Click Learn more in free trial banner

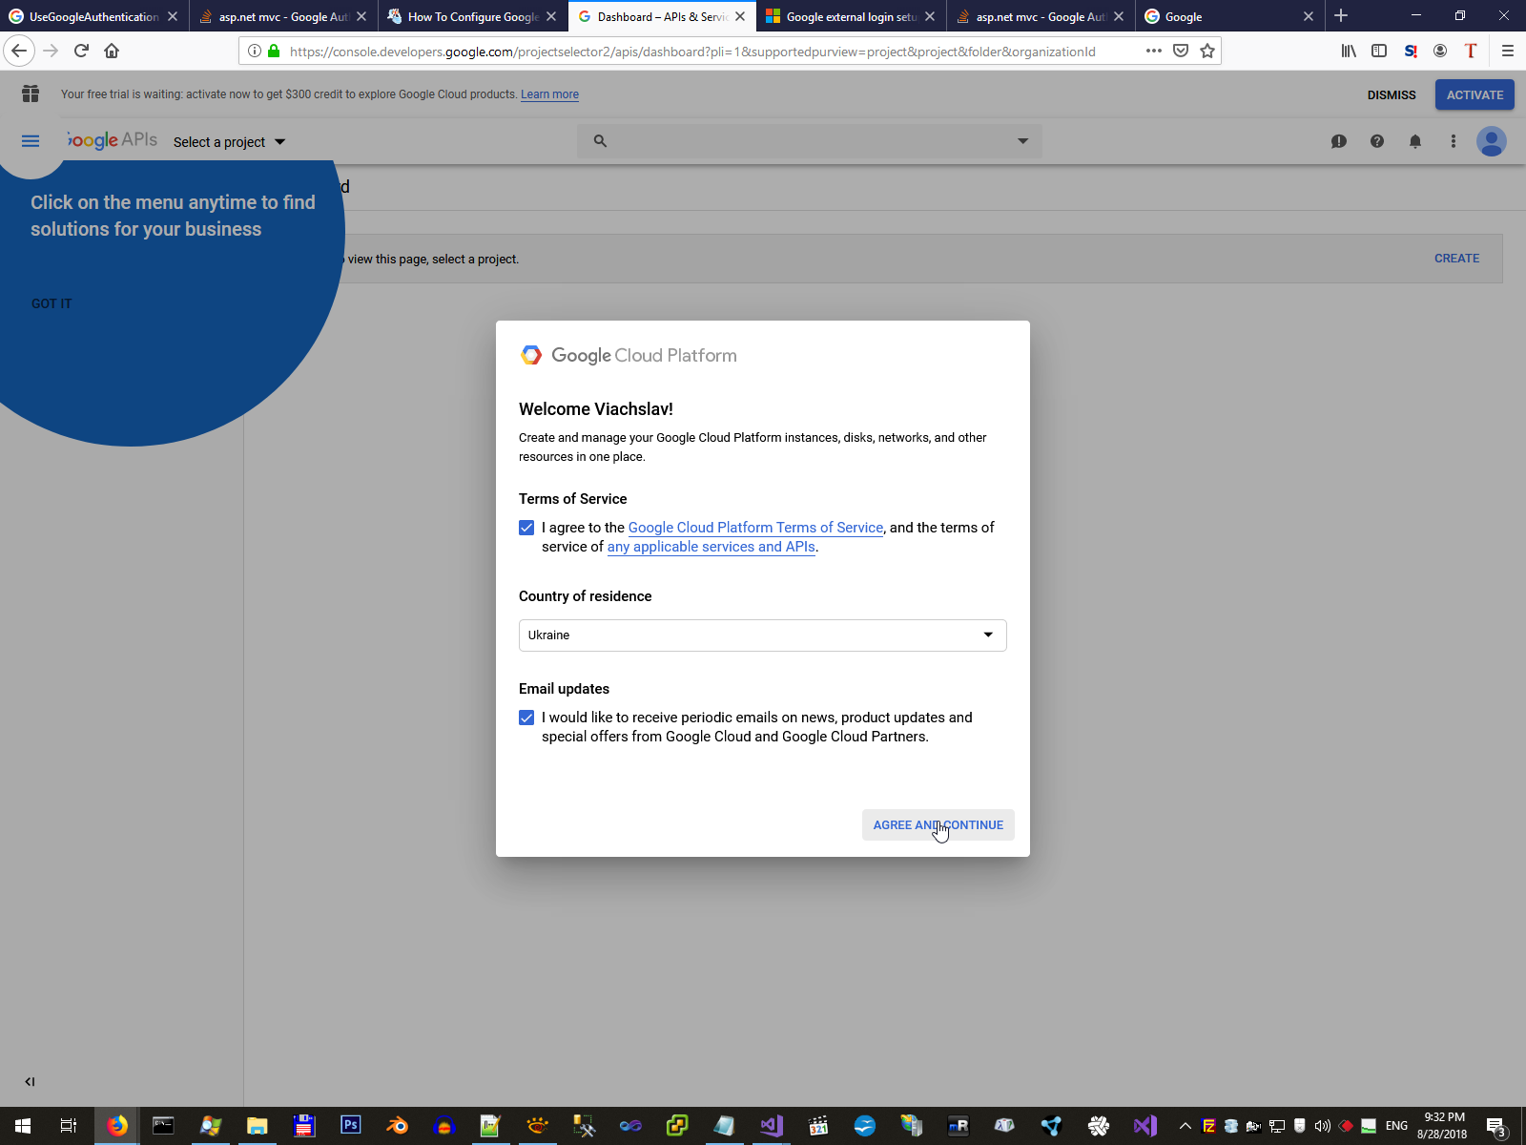[x=549, y=94]
